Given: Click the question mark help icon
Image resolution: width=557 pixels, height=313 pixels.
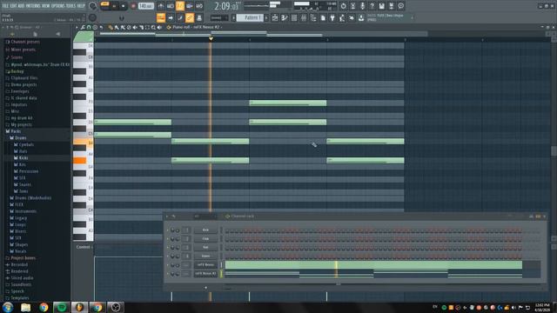Looking at the screenshot, I should [x=372, y=6].
